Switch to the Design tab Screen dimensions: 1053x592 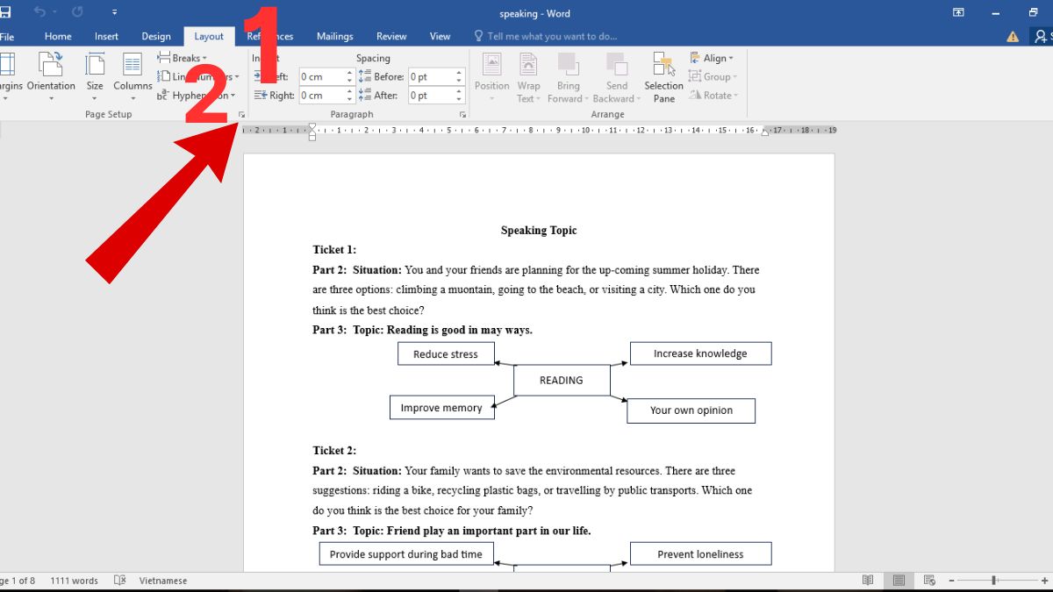pyautogui.click(x=156, y=37)
